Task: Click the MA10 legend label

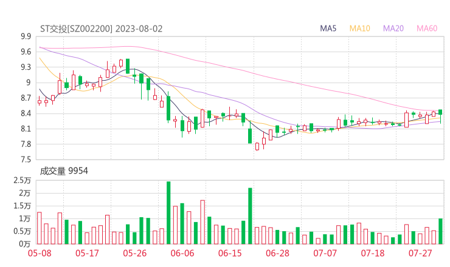Action: [x=359, y=29]
